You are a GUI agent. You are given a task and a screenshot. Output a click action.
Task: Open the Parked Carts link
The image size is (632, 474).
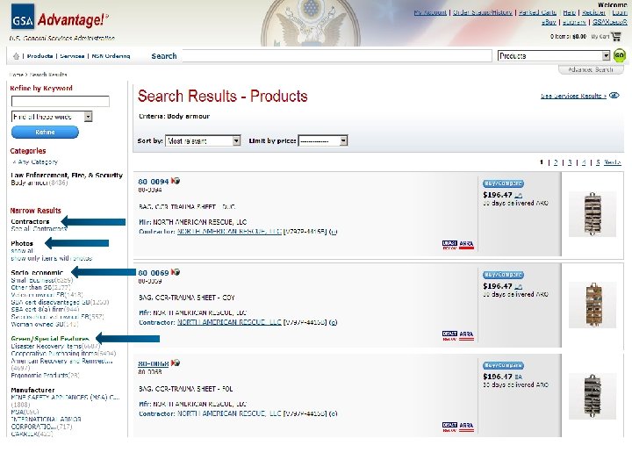pyautogui.click(x=537, y=12)
